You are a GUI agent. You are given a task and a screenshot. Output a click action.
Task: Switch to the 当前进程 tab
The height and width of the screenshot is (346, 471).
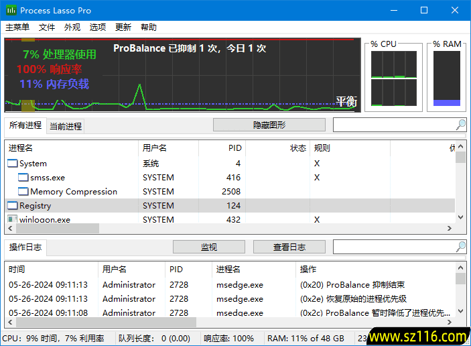66,126
